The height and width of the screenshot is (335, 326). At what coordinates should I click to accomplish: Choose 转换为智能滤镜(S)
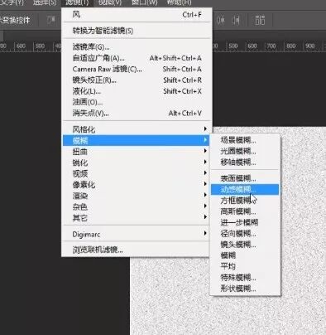[137, 31]
